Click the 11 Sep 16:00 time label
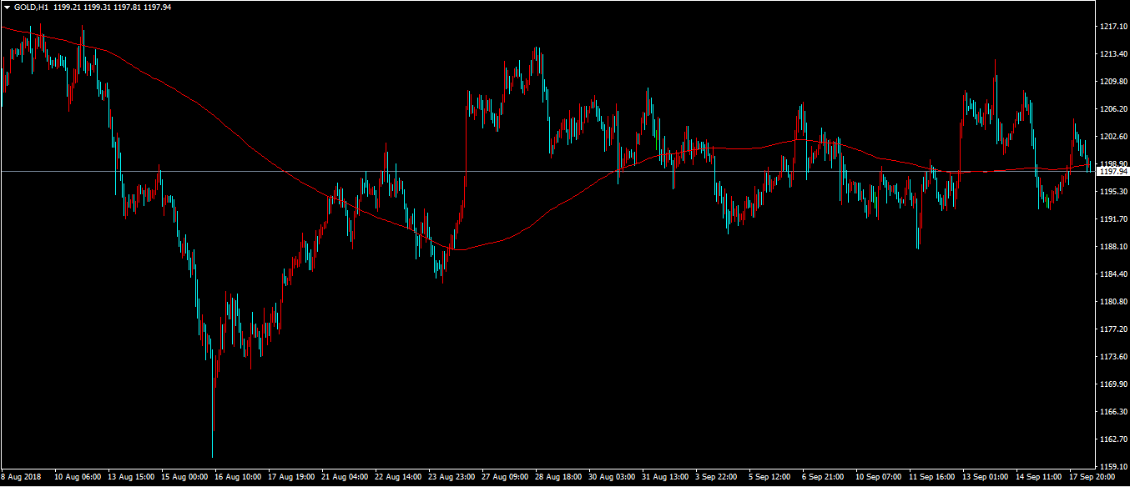 (932, 478)
